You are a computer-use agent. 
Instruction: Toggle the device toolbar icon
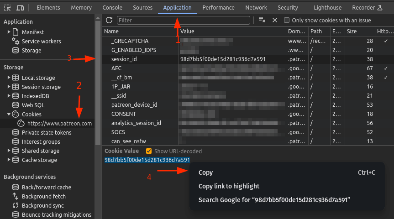(x=21, y=8)
